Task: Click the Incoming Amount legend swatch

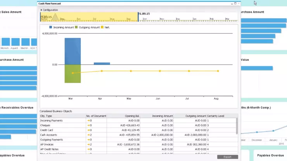Action: coord(51,27)
